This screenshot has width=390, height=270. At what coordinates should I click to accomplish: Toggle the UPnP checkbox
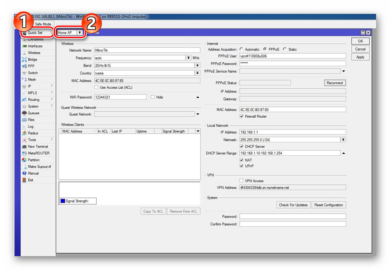241,166
